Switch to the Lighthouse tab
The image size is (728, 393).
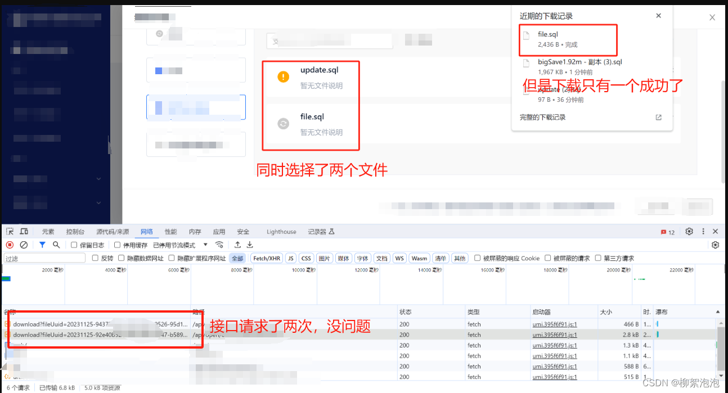click(x=281, y=232)
